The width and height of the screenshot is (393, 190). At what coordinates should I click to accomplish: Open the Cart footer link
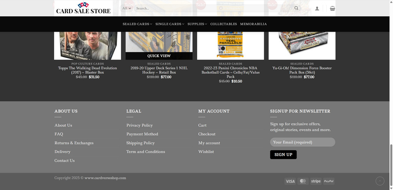tap(202, 125)
